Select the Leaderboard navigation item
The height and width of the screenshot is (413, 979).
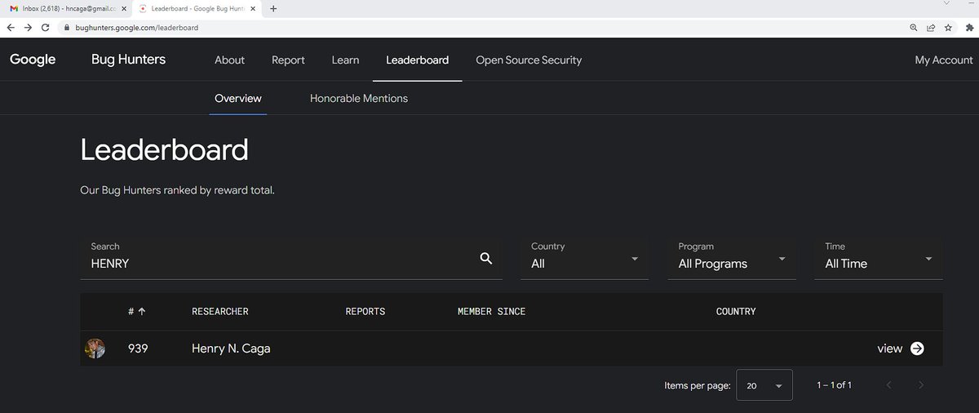[417, 60]
